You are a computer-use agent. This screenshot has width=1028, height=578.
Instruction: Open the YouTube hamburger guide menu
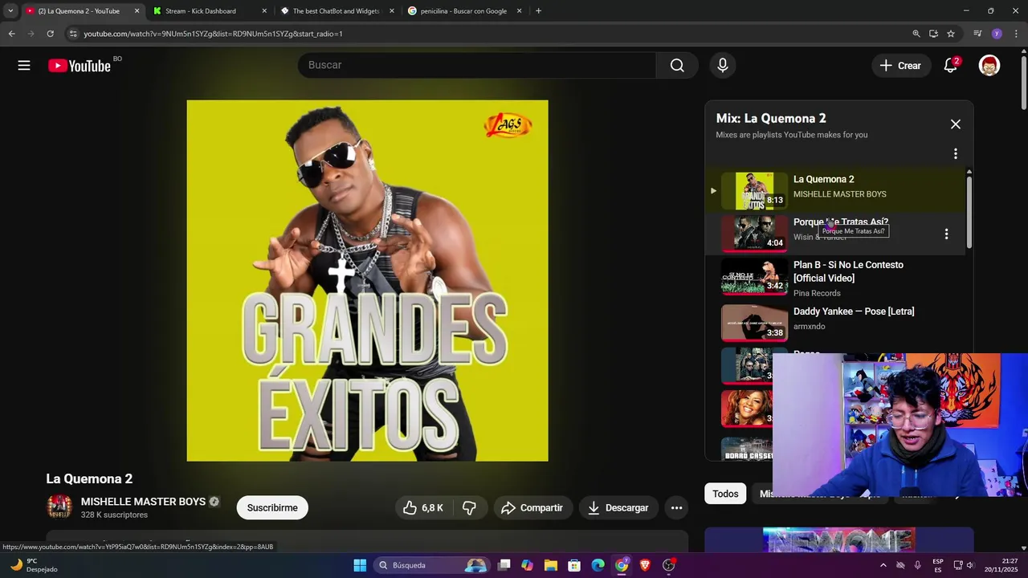click(24, 66)
